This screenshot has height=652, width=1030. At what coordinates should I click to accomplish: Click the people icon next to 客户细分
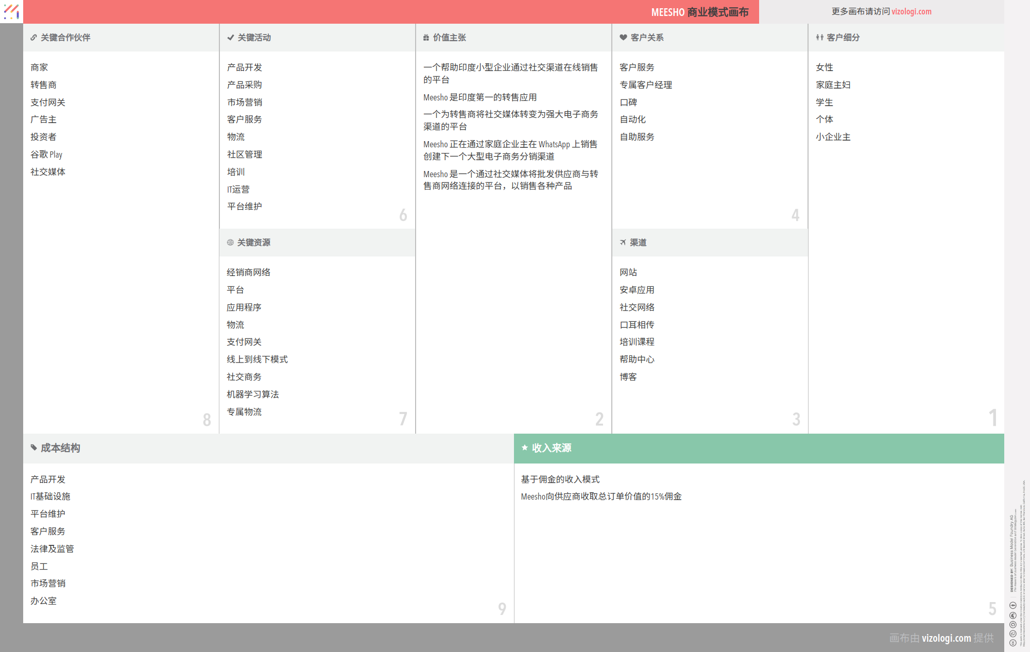point(819,37)
